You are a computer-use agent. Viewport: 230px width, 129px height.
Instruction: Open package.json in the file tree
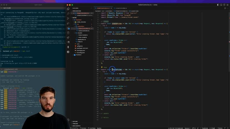[x=81, y=50]
